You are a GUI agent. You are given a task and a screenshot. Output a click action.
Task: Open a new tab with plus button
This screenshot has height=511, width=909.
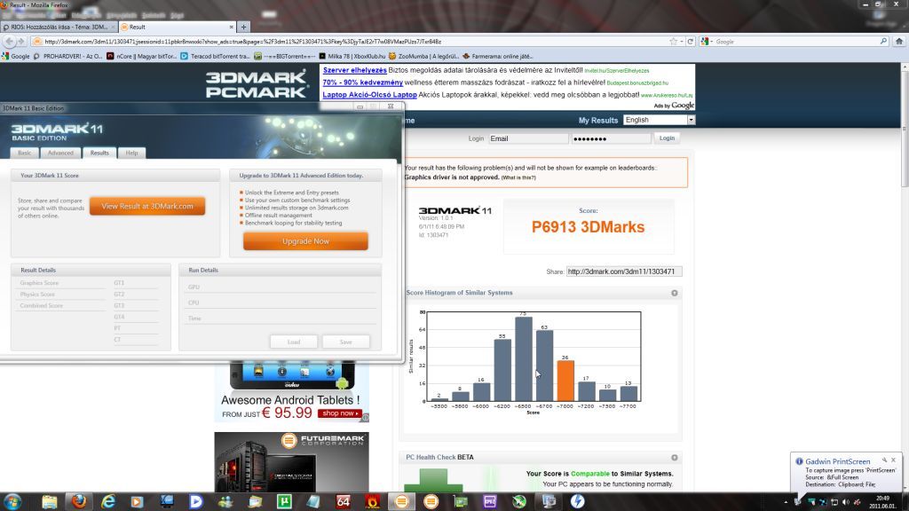243,27
